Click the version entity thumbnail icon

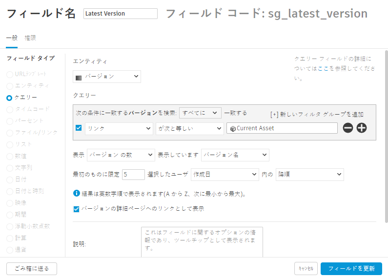point(79,77)
